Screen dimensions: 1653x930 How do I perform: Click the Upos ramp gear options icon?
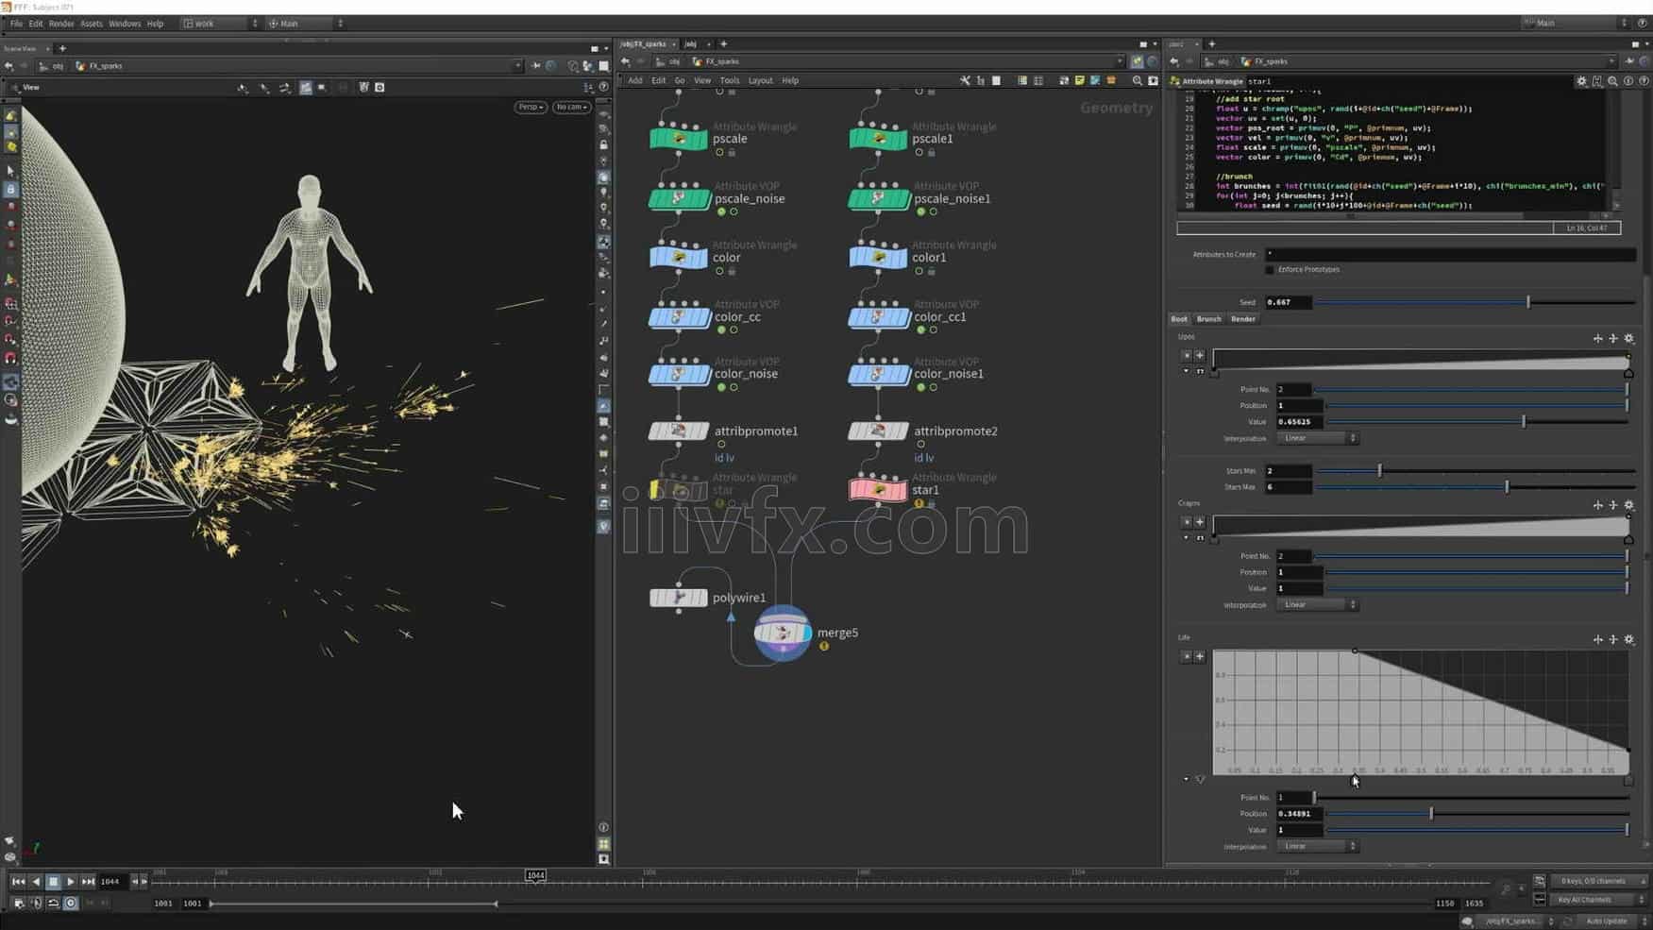1628,338
